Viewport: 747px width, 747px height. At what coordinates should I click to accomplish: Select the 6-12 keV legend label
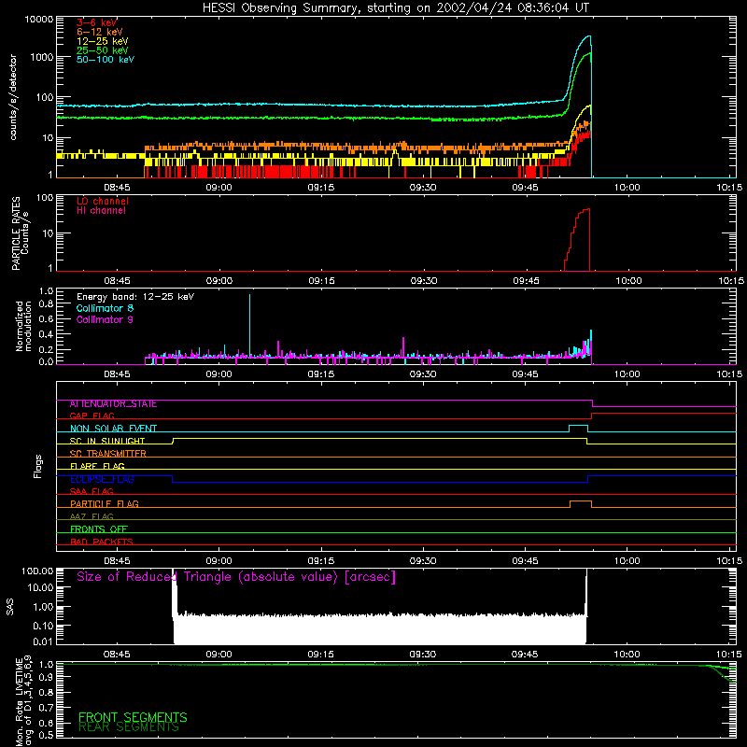pyautogui.click(x=100, y=32)
